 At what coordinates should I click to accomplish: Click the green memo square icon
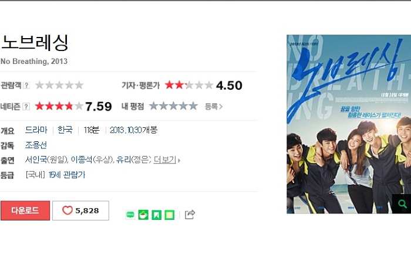click(x=169, y=215)
